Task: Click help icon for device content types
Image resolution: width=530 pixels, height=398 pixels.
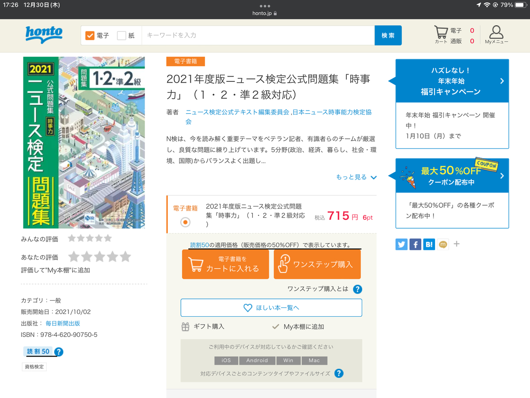Action: click(339, 373)
